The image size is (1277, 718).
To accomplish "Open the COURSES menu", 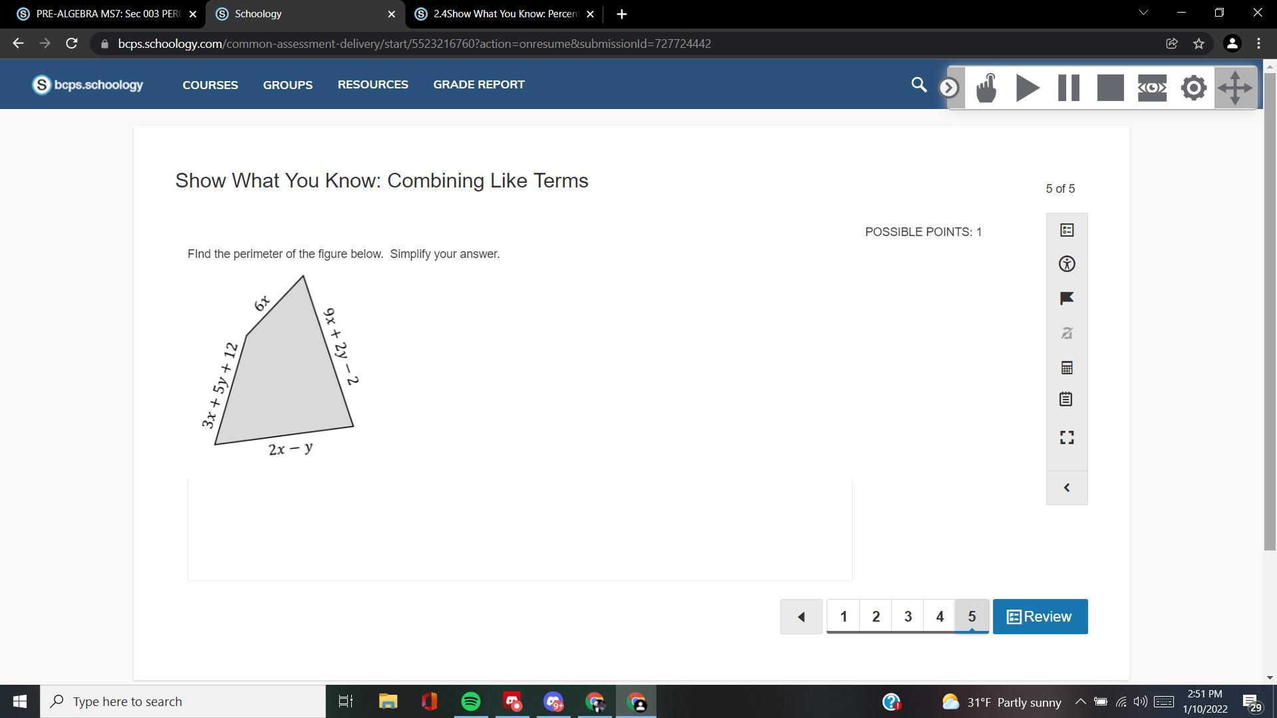I will [x=210, y=85].
